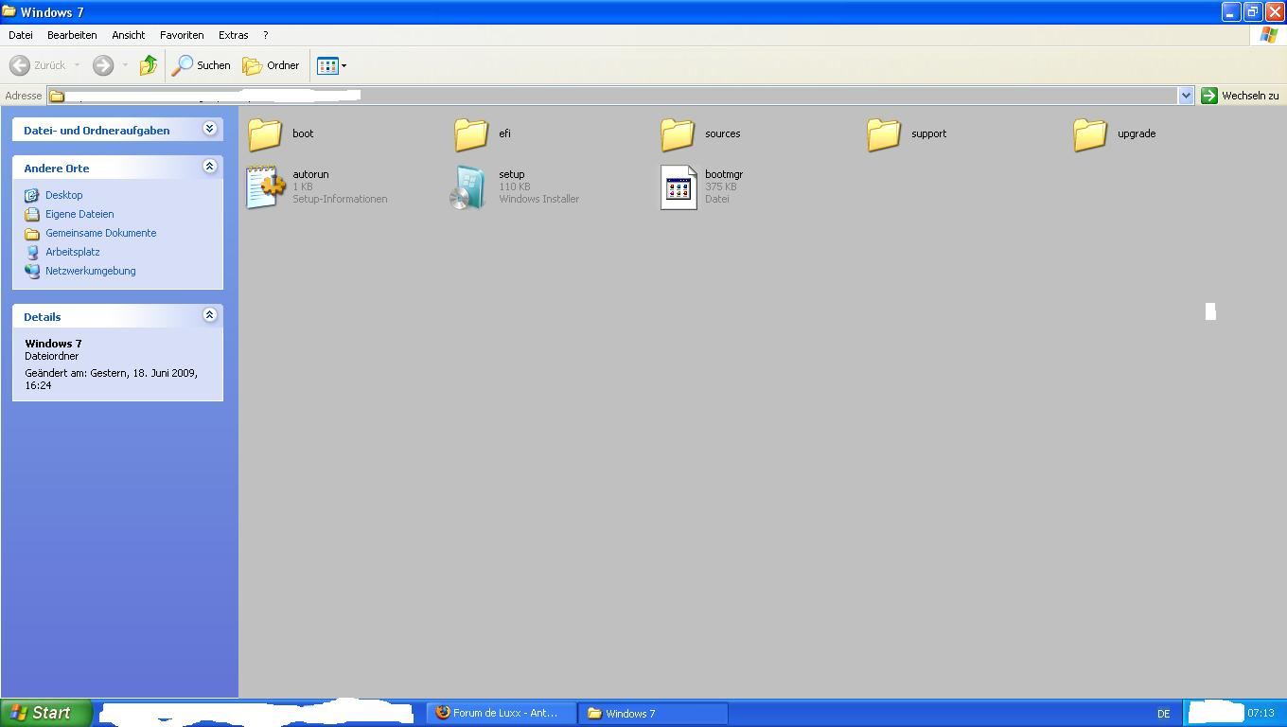Open the Bearbeiten menu
1287x727 pixels.
[72, 35]
